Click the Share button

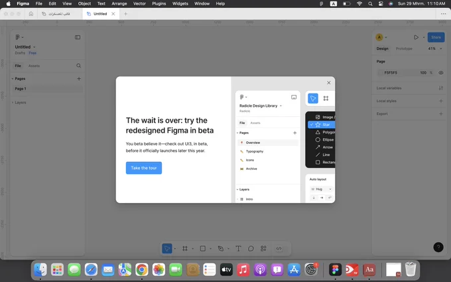(436, 37)
